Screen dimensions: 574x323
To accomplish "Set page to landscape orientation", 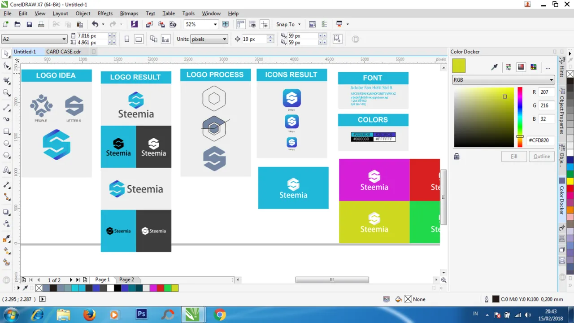I will pyautogui.click(x=139, y=39).
